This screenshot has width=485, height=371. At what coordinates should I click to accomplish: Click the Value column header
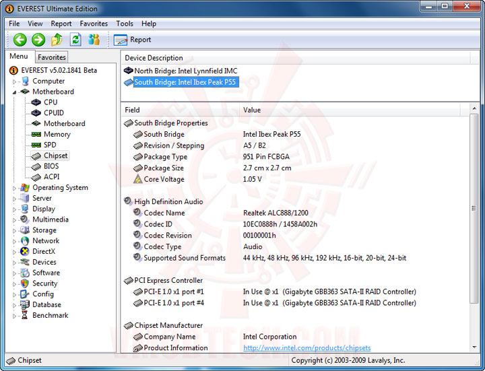[350, 110]
